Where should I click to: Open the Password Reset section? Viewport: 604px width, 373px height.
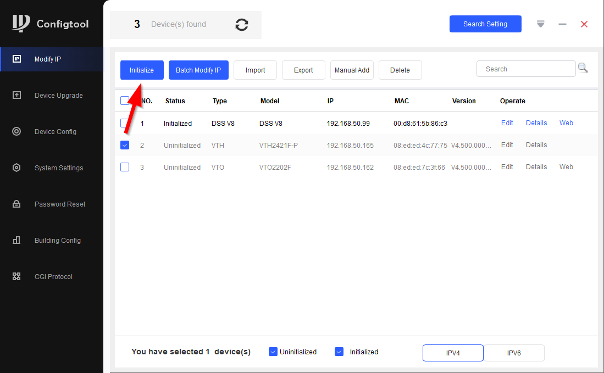pos(59,204)
